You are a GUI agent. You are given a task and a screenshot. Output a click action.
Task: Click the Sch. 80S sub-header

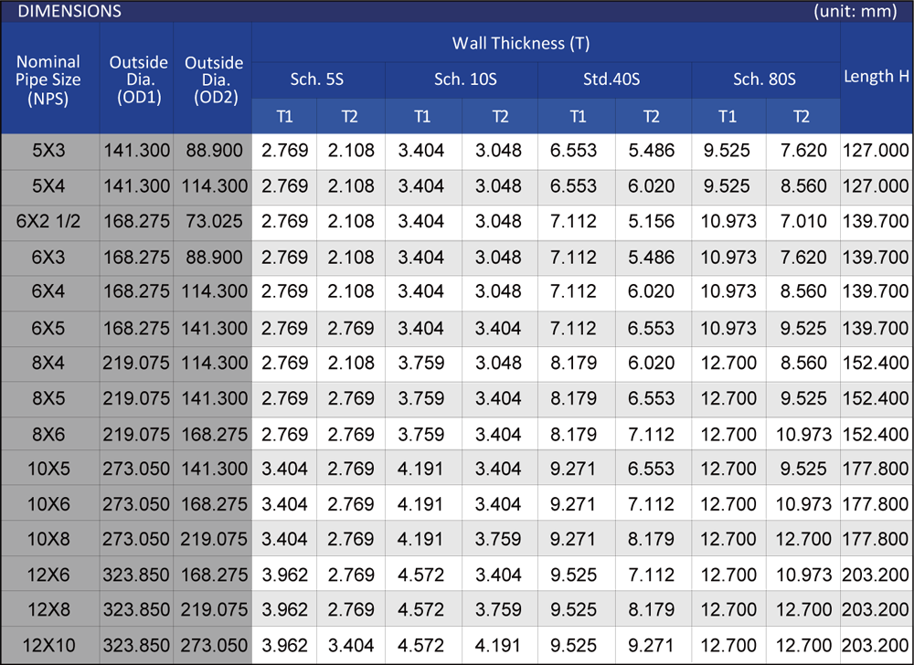pyautogui.click(x=764, y=79)
